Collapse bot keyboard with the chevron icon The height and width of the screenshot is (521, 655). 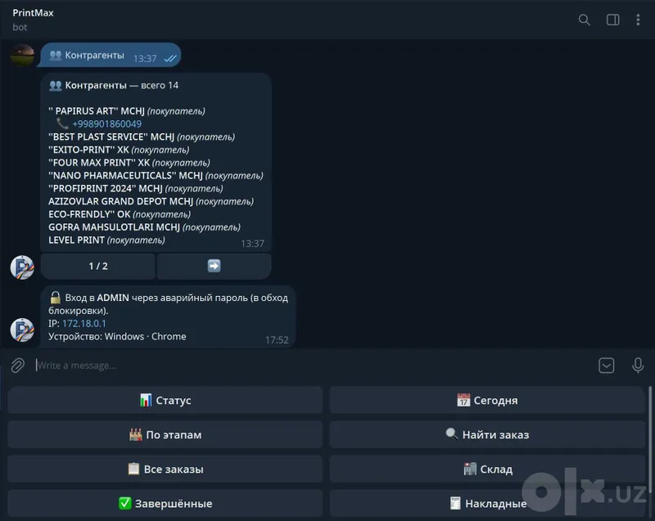coord(606,366)
